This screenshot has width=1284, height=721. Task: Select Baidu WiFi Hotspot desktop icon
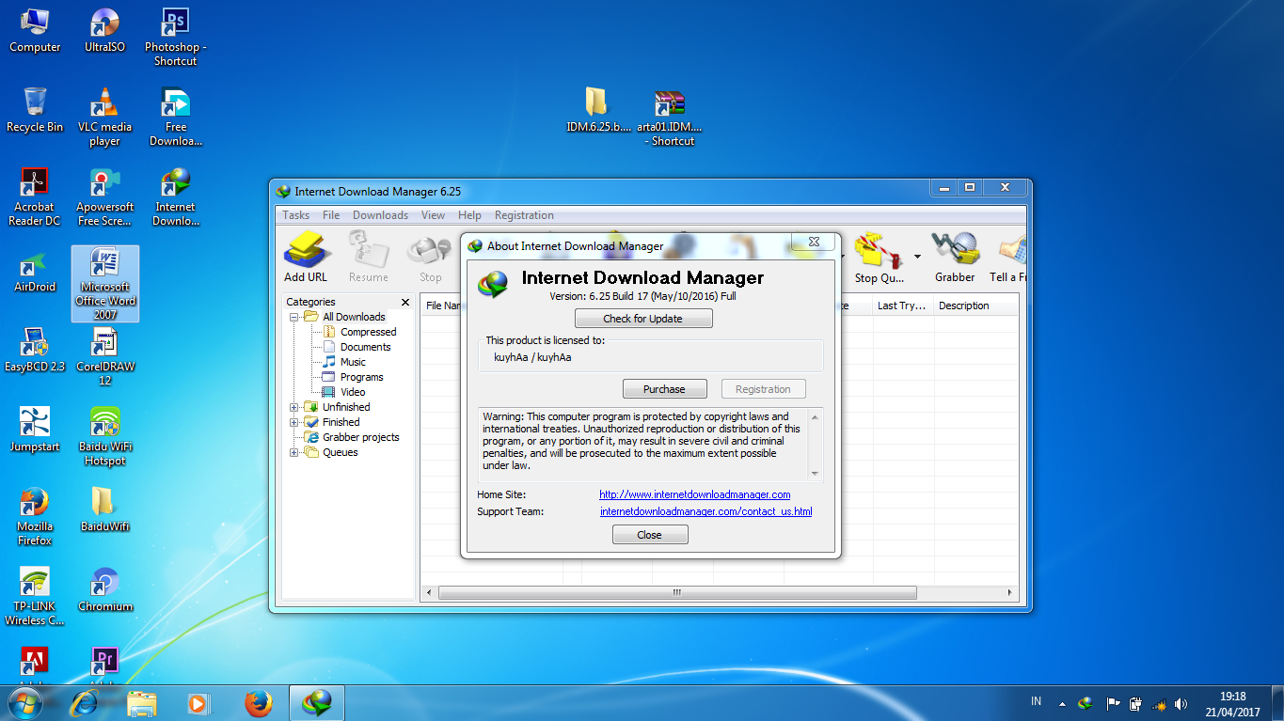pos(105,436)
